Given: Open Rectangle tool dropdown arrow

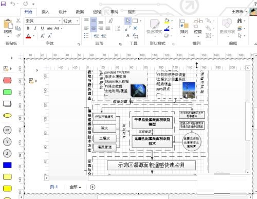Looking at the screenshot, I should click(140, 21).
